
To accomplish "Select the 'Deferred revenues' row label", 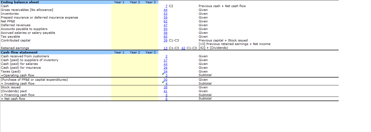I will pyautogui.click(x=16, y=25).
